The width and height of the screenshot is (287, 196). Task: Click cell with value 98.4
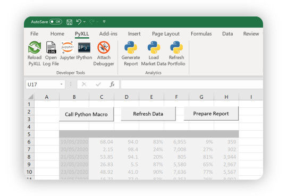[x=126, y=149]
